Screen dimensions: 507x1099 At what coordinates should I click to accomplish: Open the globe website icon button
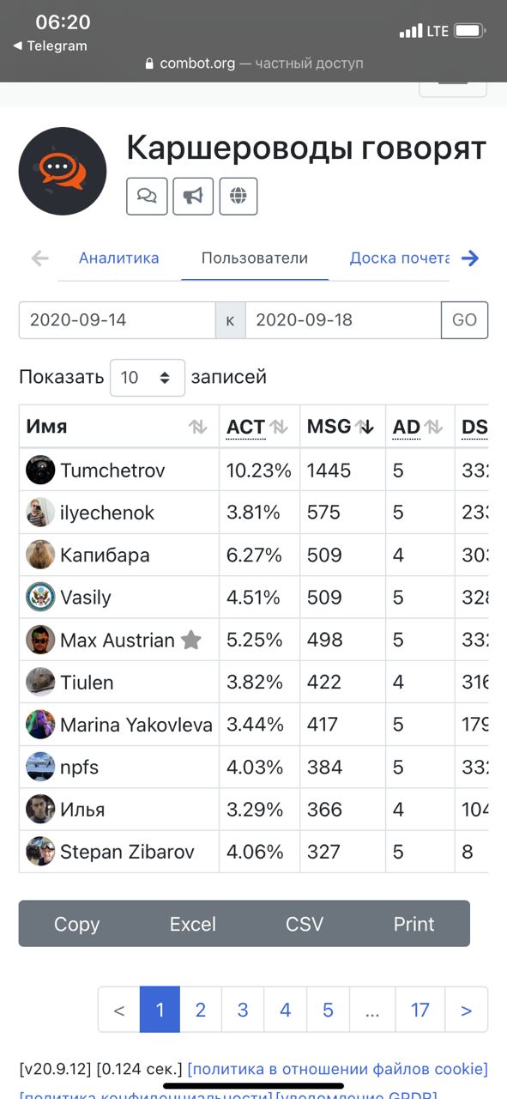point(238,196)
